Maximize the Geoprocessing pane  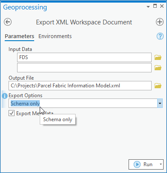[155, 6]
